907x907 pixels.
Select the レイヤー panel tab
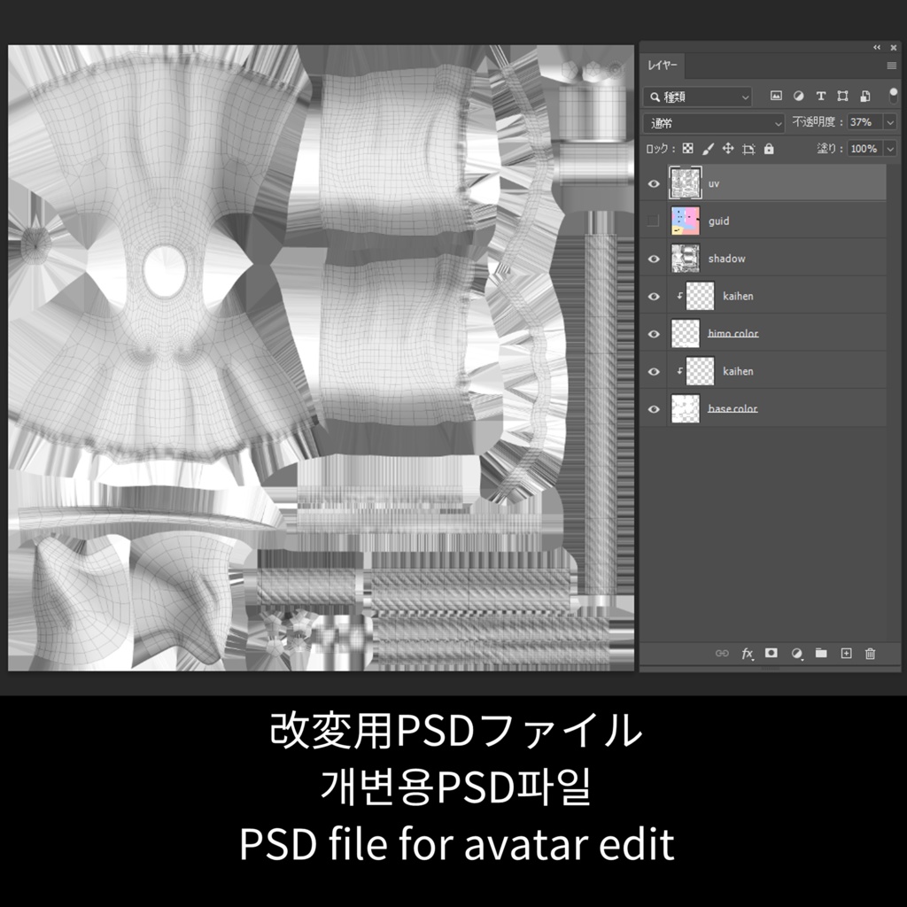(663, 66)
